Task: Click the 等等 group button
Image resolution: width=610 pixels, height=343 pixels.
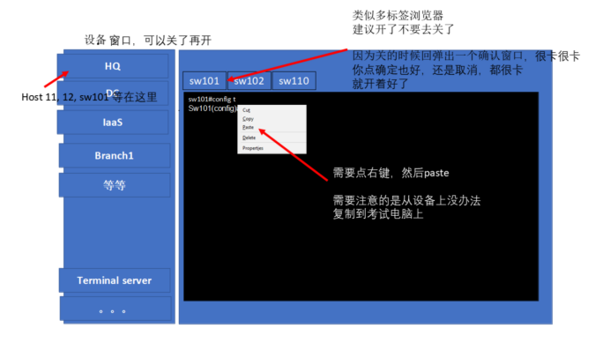Action: click(x=115, y=185)
